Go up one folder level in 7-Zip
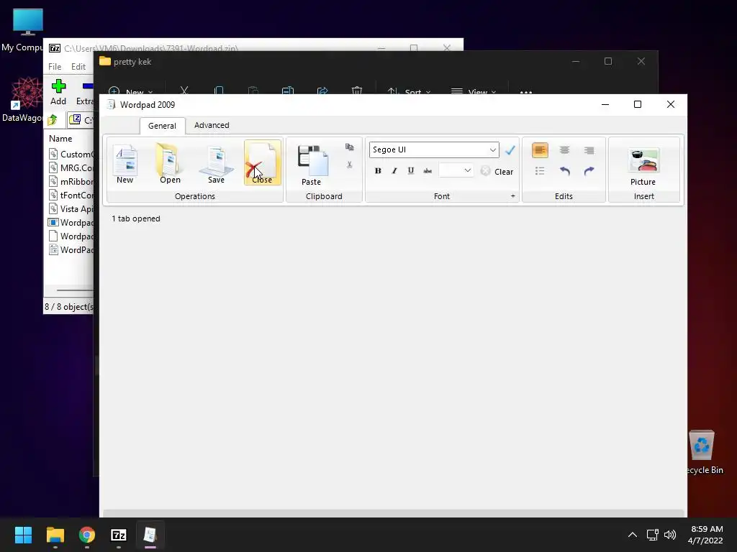Viewport: 737px width, 552px height. (53, 120)
